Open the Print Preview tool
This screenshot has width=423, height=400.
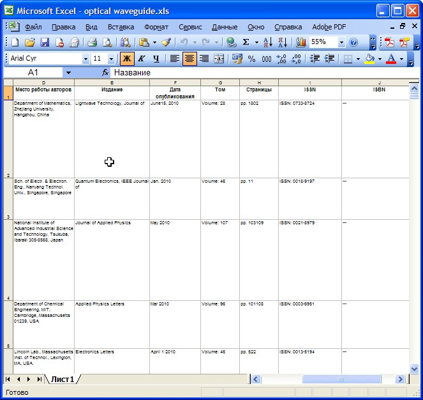pyautogui.click(x=107, y=42)
